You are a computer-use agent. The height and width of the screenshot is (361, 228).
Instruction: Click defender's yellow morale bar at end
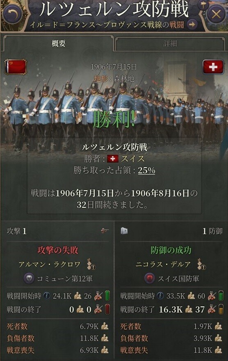[x=221, y=309]
